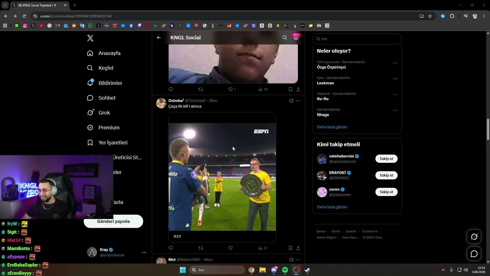Click the browser Back button
The height and width of the screenshot is (276, 490).
point(6,16)
